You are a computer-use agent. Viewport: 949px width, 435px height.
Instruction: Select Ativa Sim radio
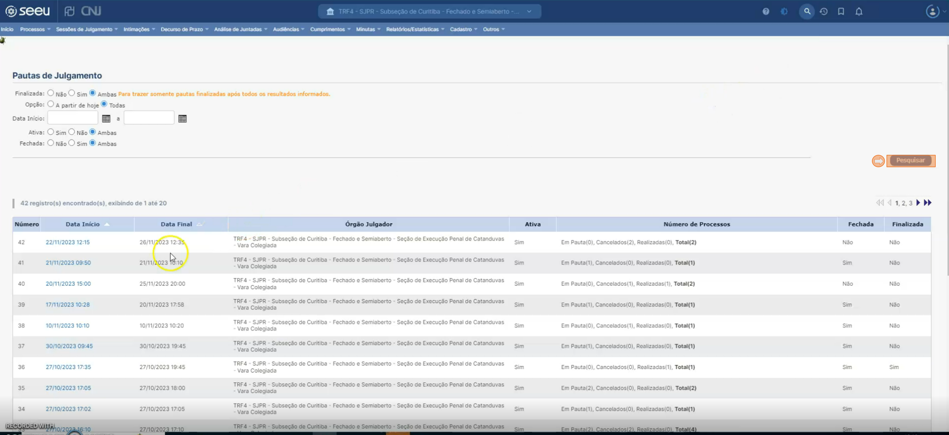[50, 132]
